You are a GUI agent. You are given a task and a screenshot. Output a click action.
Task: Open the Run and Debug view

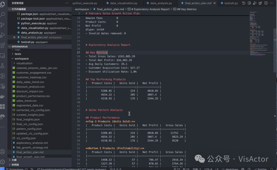[x=3, y=35]
